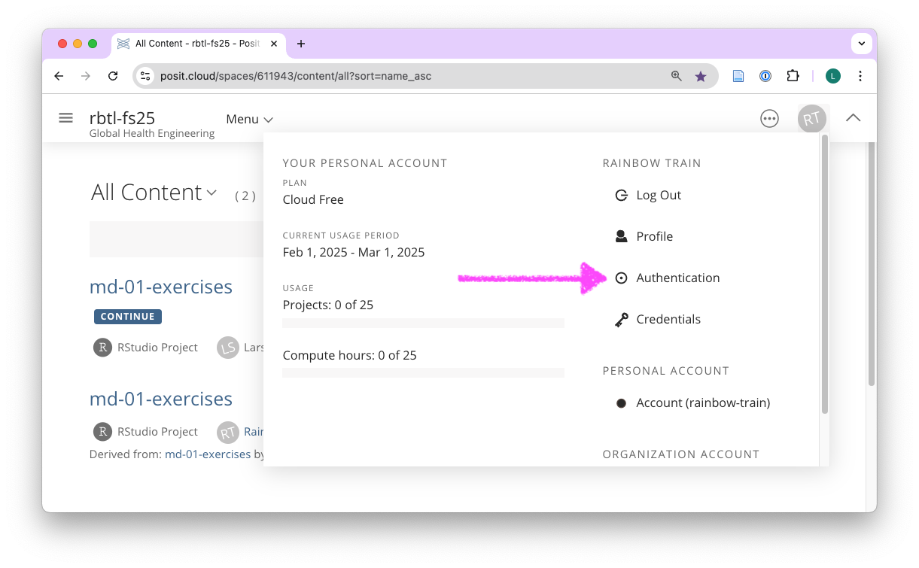Open the 'Derived from: md-01-exercises' link
The image size is (919, 568).
coord(208,454)
